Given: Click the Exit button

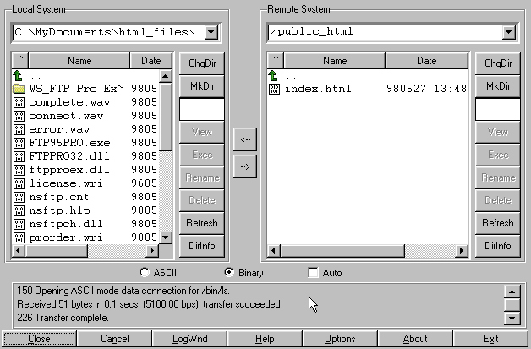Looking at the screenshot, I should (x=490, y=339).
